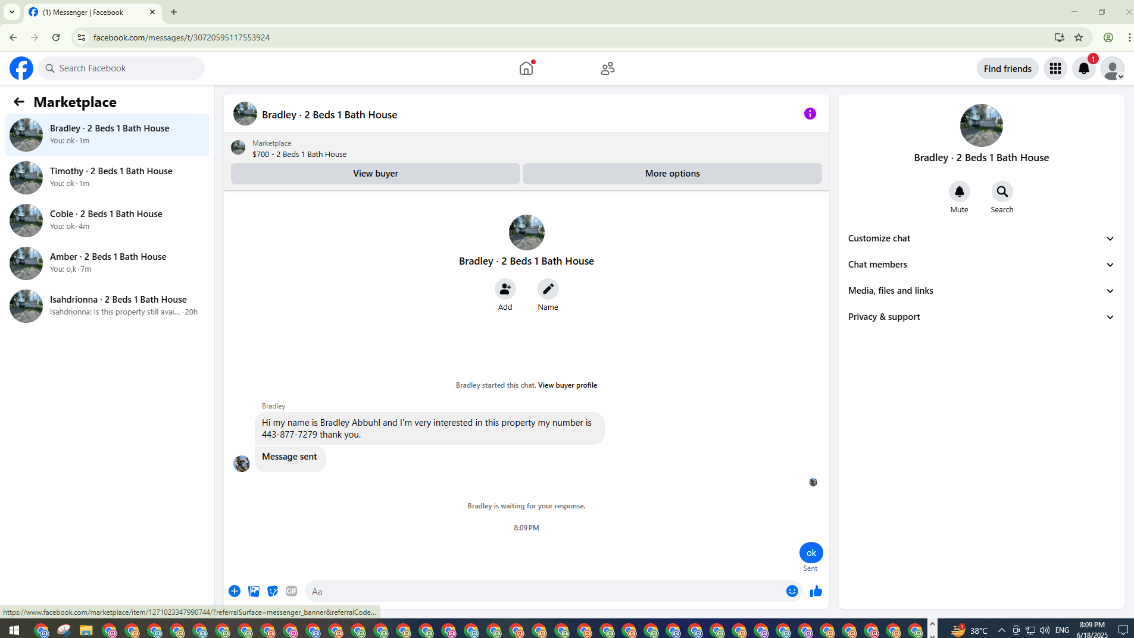Open network icon in system tray

tap(1030, 630)
